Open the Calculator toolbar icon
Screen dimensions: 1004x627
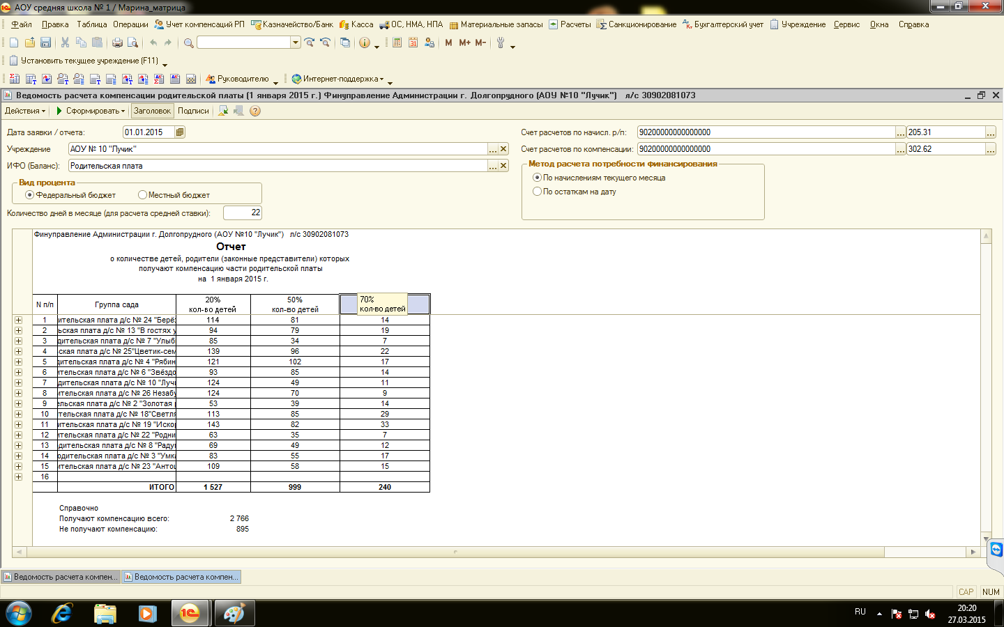[x=397, y=42]
